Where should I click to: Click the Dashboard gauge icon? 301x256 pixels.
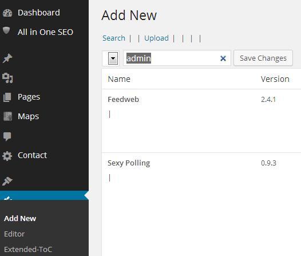tap(7, 13)
